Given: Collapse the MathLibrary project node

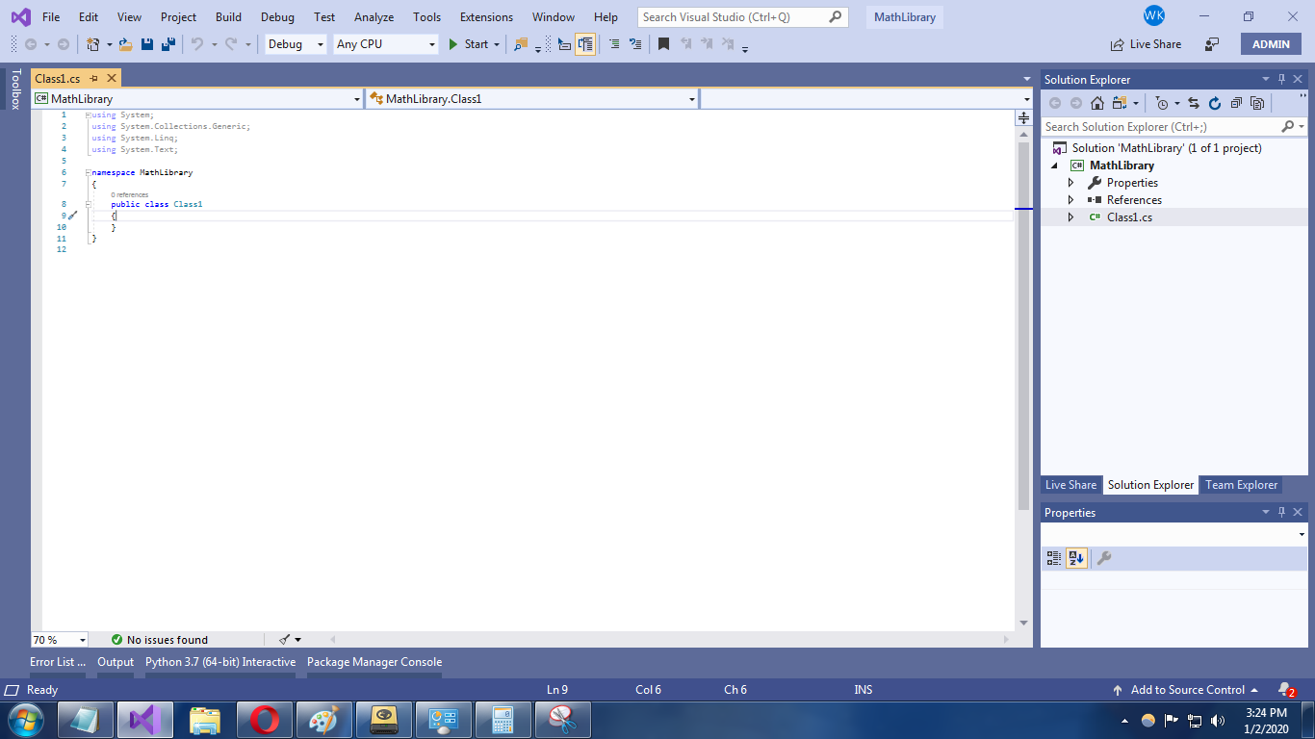Looking at the screenshot, I should pyautogui.click(x=1055, y=166).
